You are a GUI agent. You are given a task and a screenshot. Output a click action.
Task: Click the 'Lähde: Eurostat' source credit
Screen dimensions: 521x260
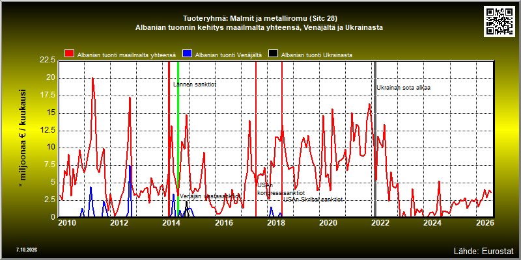484,250
